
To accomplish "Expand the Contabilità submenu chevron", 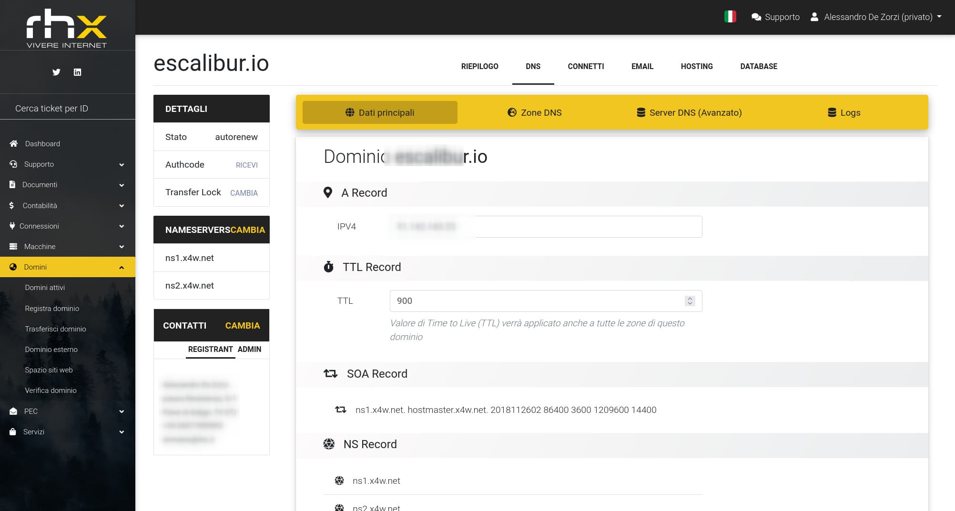I will (122, 206).
